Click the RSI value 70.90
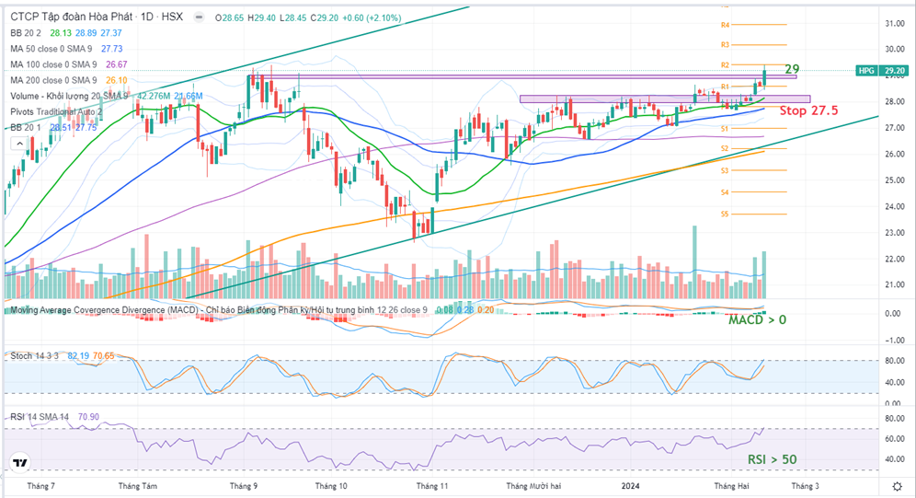The width and height of the screenshot is (916, 498). coord(89,417)
